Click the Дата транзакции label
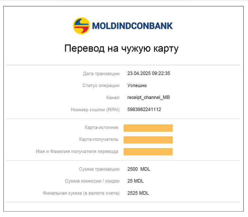248x217 pixels. pos(101,74)
